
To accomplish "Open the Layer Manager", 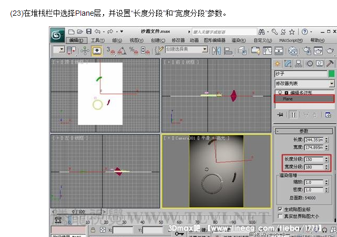I will pos(242,51).
